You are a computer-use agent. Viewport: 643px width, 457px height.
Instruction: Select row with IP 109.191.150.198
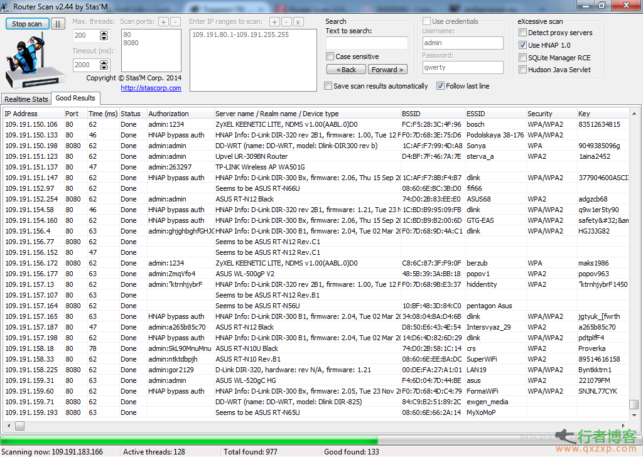pos(316,146)
